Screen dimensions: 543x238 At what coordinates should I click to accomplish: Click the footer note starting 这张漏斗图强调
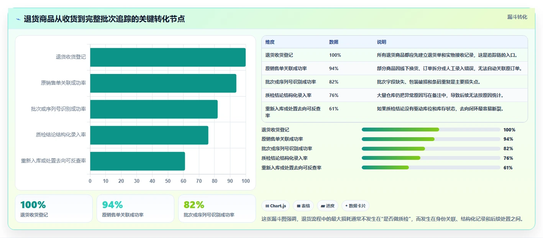pos(392,219)
